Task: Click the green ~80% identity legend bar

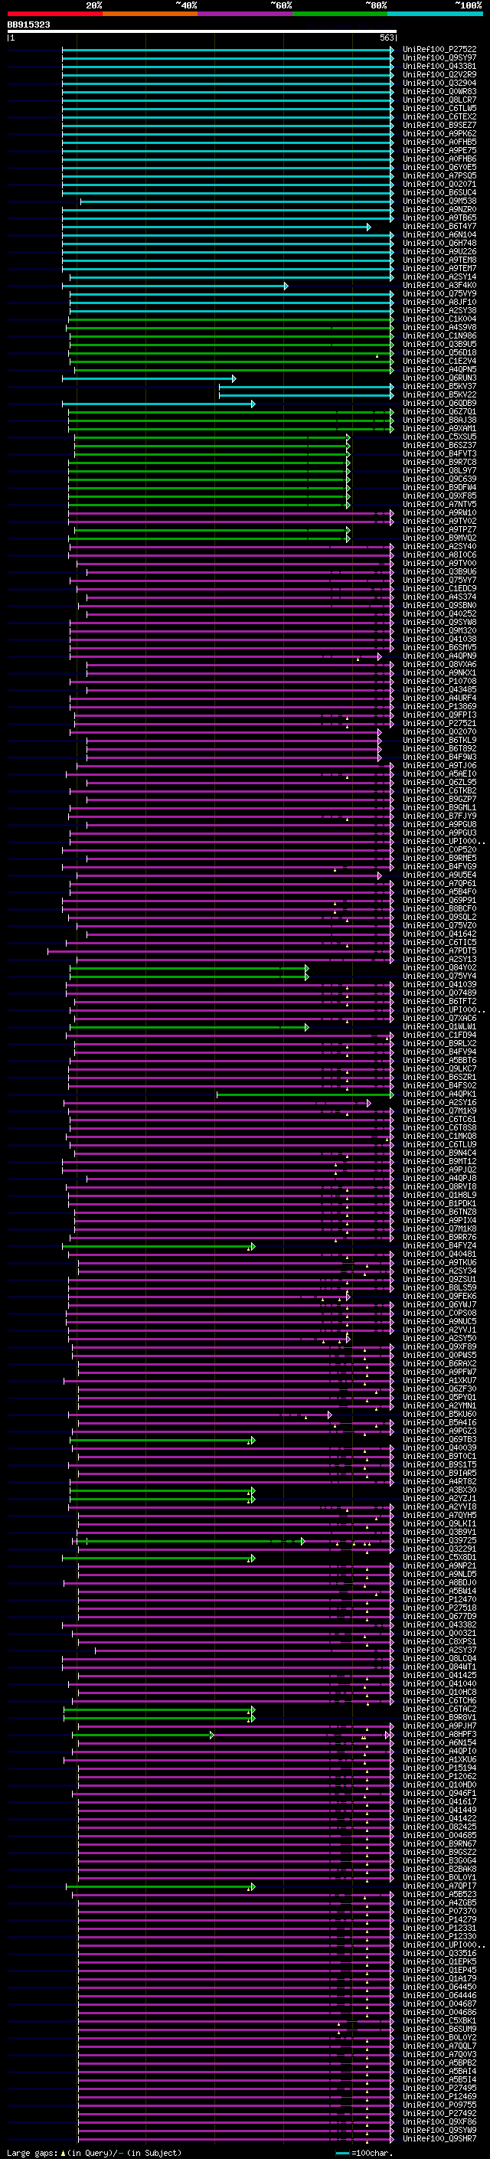Action: [340, 14]
